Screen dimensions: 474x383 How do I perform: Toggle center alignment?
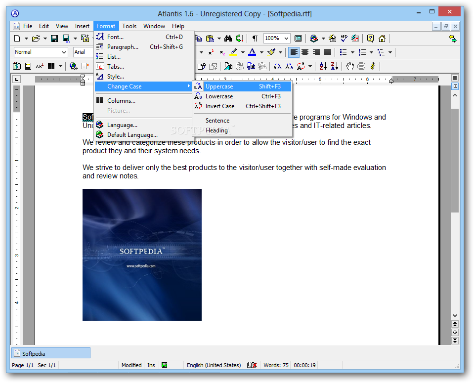coord(305,52)
